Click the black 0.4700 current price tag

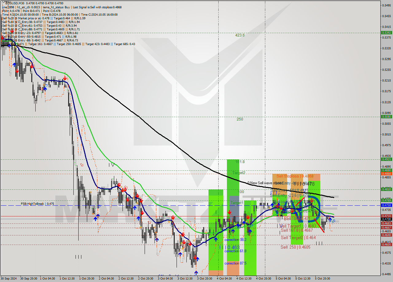tap(386, 219)
